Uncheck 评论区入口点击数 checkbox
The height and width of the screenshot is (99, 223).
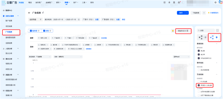(199, 85)
